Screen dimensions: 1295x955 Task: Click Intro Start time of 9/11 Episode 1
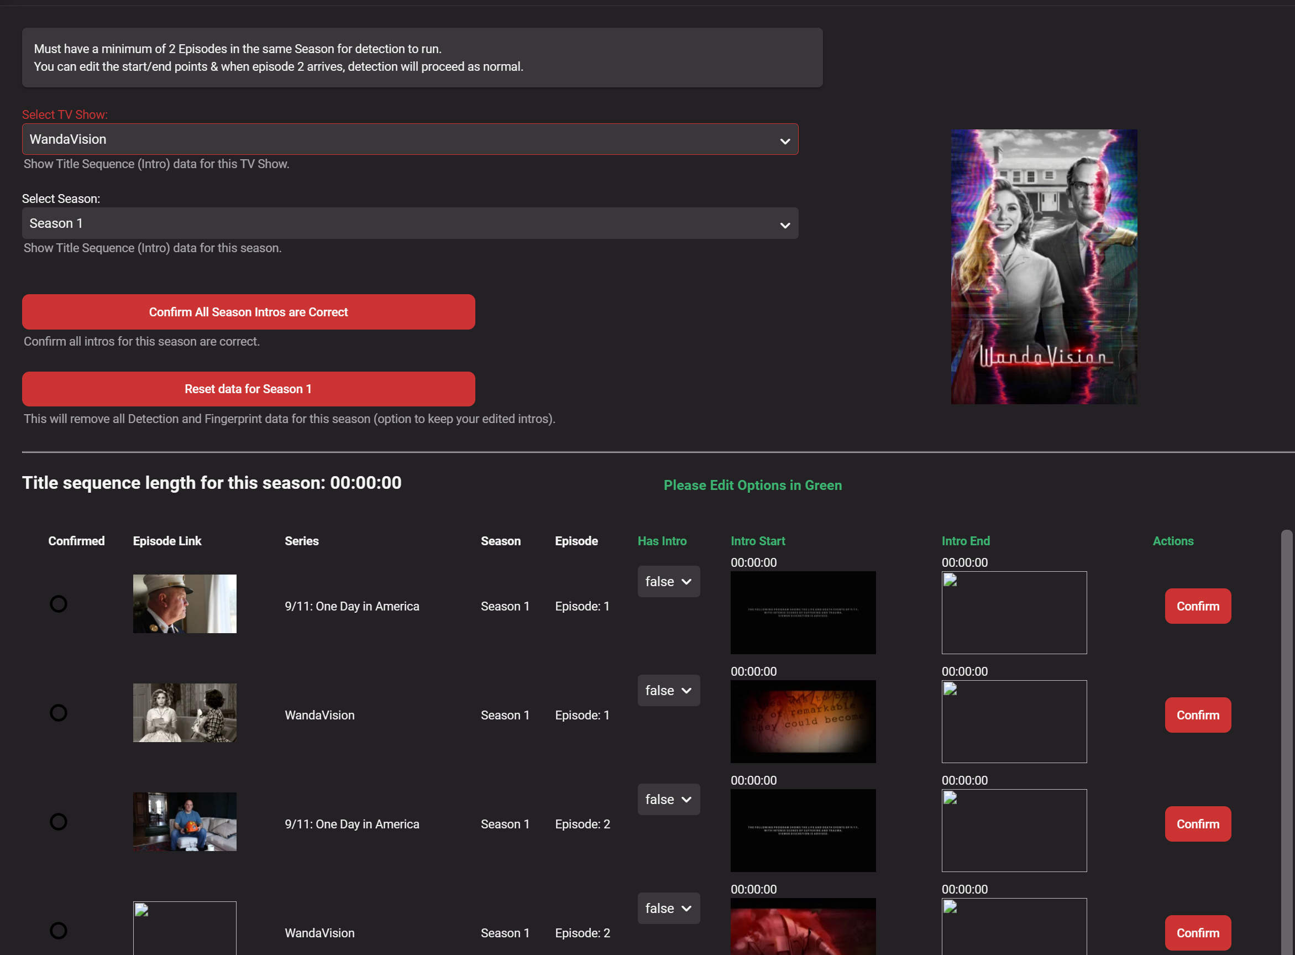point(753,562)
